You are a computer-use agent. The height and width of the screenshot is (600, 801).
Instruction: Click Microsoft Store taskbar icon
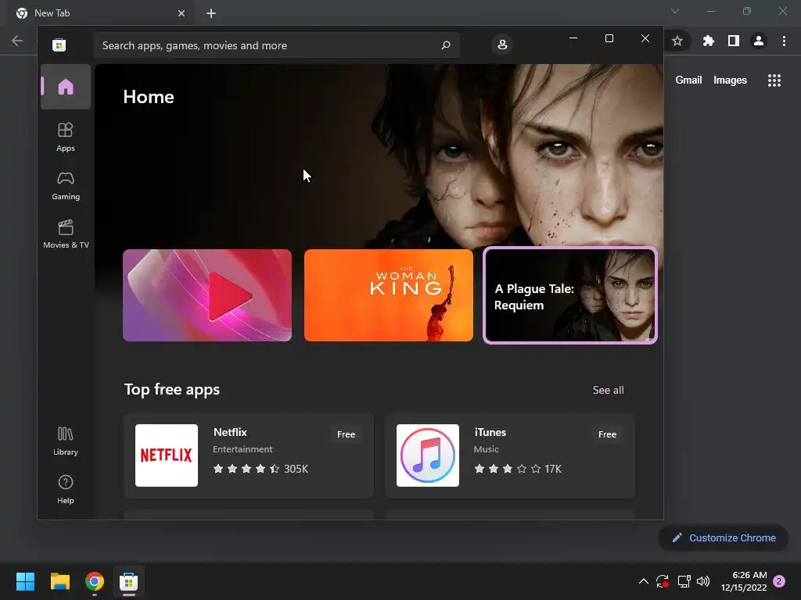coord(129,581)
